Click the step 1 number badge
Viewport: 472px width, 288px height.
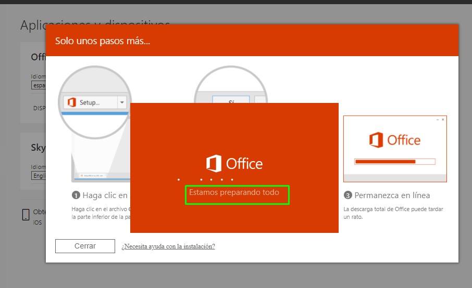pyautogui.click(x=76, y=195)
